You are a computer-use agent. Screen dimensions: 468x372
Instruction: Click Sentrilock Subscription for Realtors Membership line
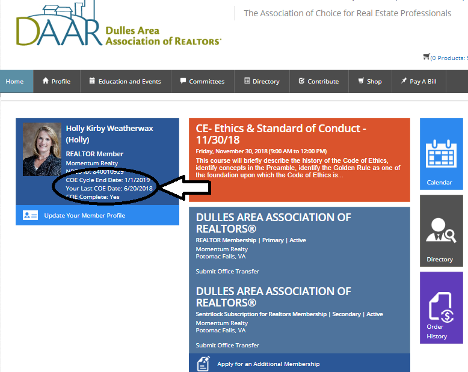coord(289,314)
